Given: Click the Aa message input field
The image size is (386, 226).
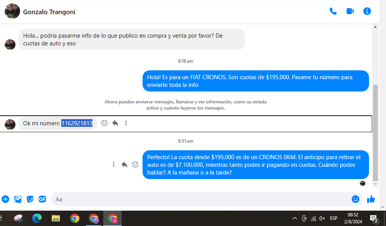Looking at the screenshot, I should point(200,199).
